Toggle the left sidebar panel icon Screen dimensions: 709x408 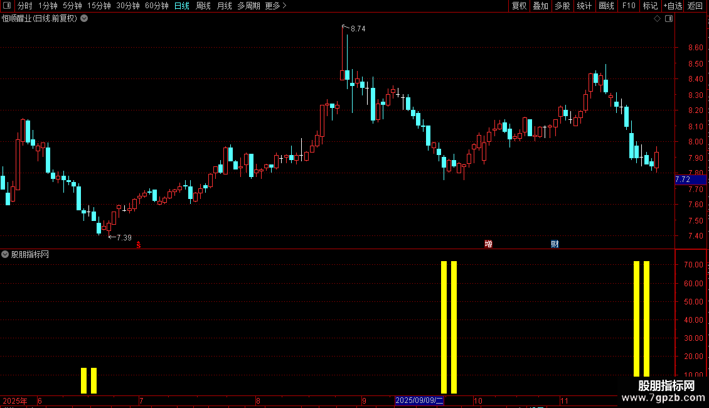pyautogui.click(x=7, y=6)
